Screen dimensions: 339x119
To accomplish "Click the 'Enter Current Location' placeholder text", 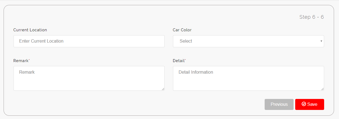I will (41, 41).
